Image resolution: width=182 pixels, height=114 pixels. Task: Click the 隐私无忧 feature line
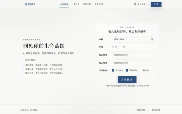(44, 73)
